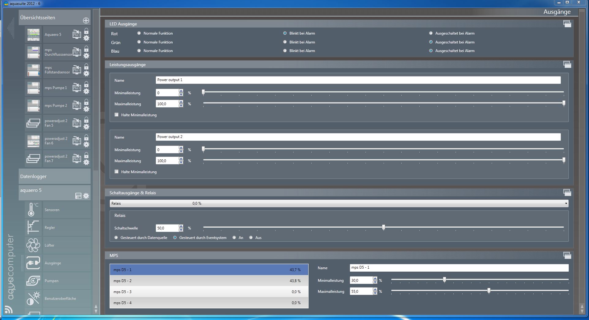The height and width of the screenshot is (320, 589).
Task: Click the save disk icon next to aquaero 5
Action: click(x=78, y=196)
